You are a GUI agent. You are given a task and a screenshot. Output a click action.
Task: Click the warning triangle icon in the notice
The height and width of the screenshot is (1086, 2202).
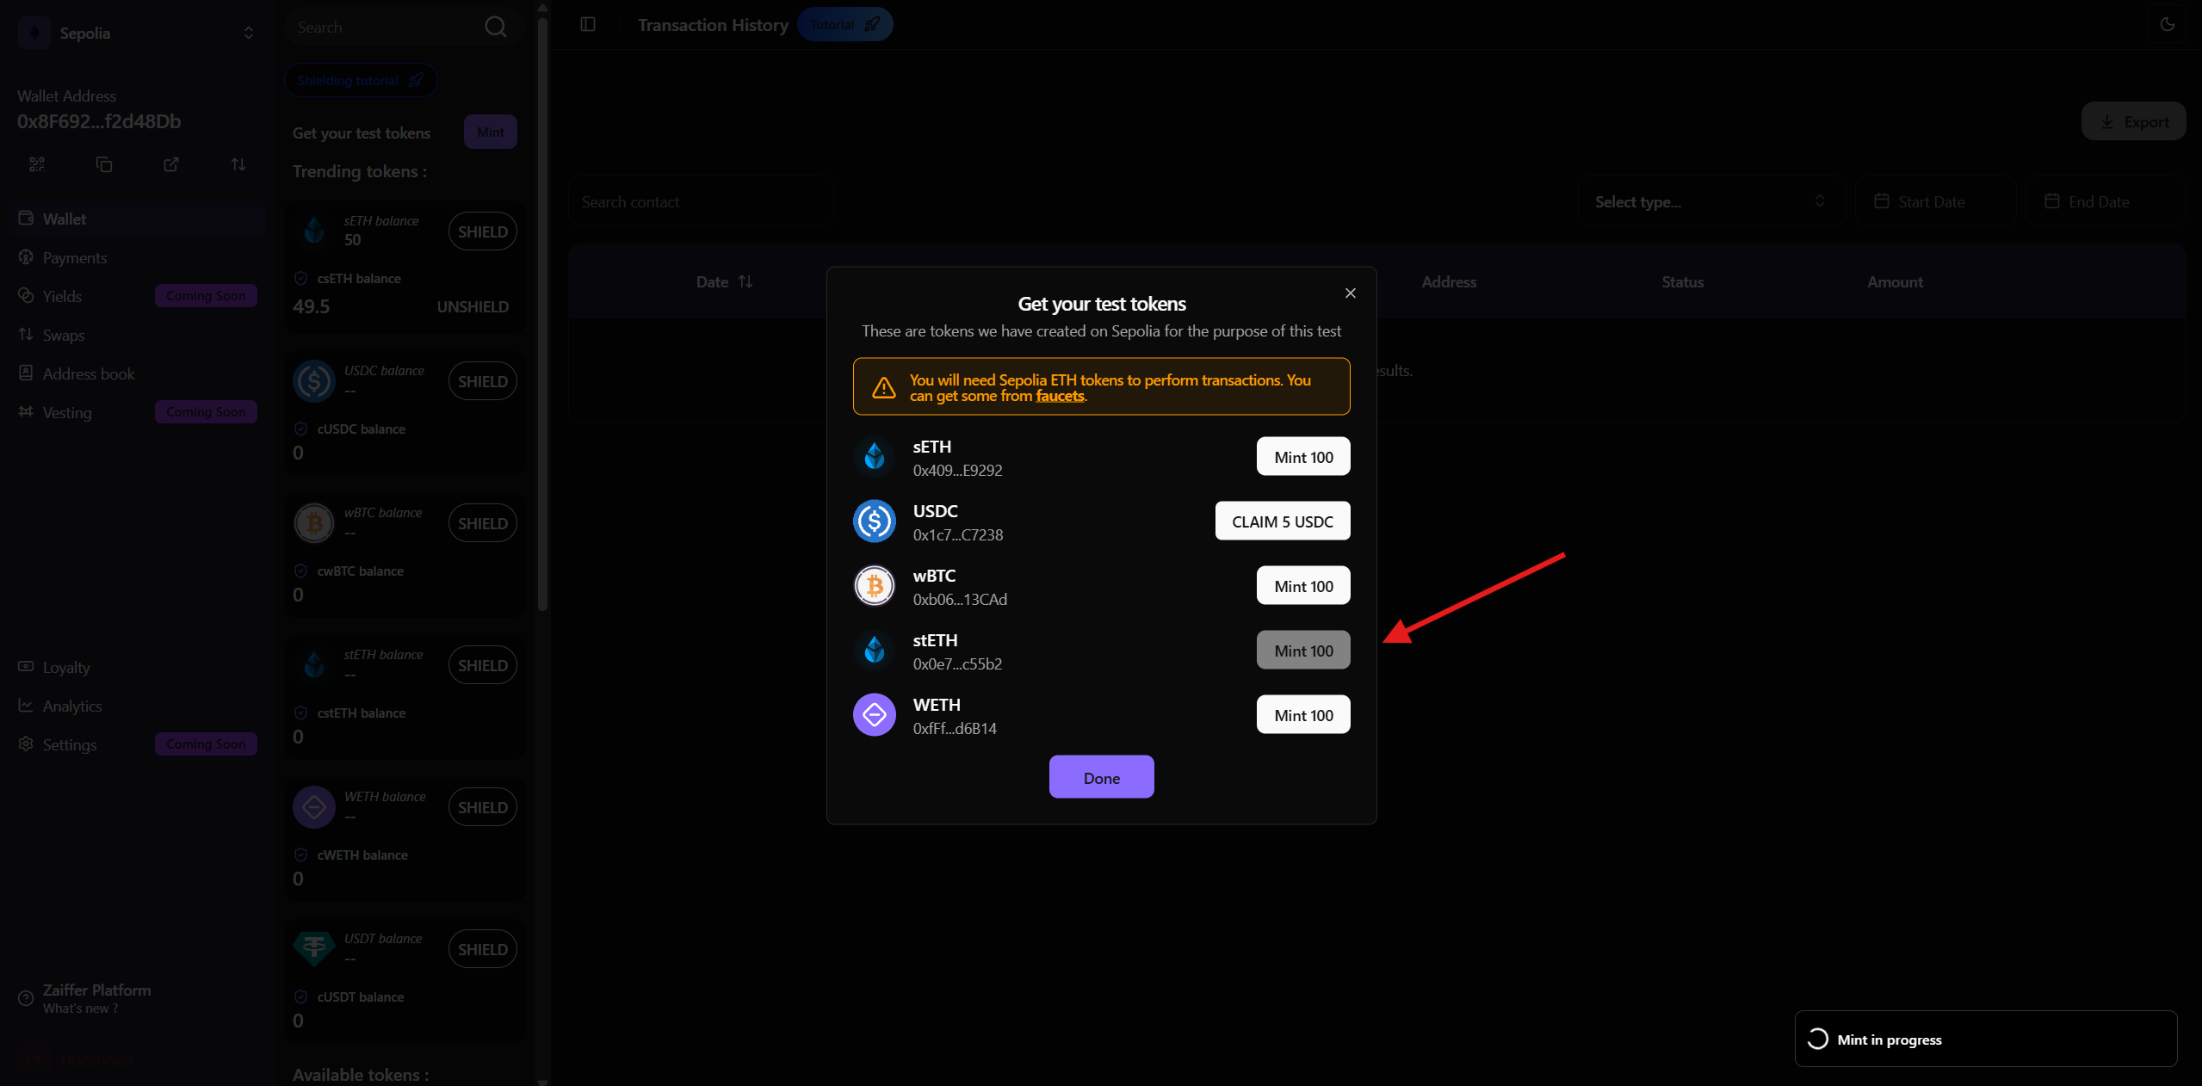coord(883,388)
